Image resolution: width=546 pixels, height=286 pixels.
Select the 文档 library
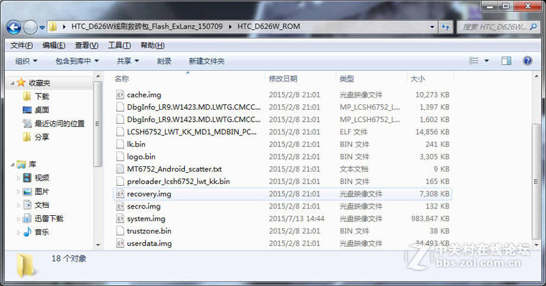coord(42,205)
